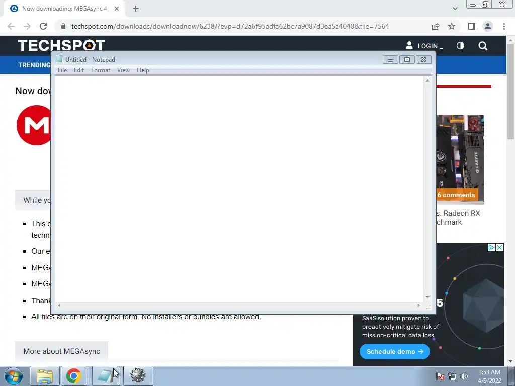The image size is (515, 386).
Task: Click the Action Center flag tray icon
Action: click(x=440, y=376)
